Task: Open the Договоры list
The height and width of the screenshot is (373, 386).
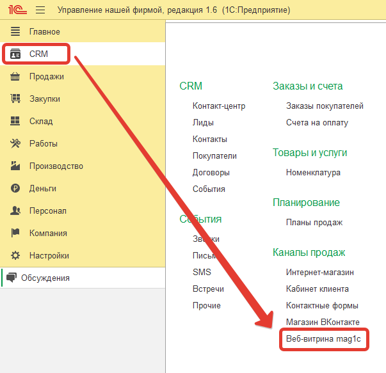Action: coord(211,173)
